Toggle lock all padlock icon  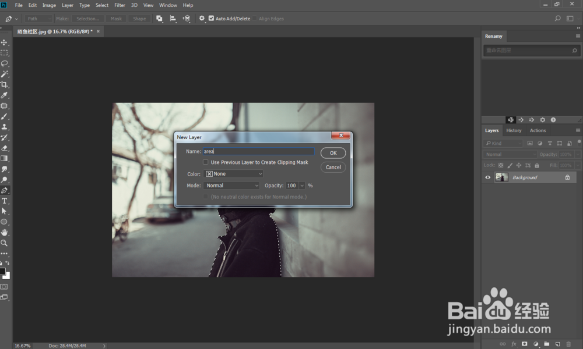point(537,165)
